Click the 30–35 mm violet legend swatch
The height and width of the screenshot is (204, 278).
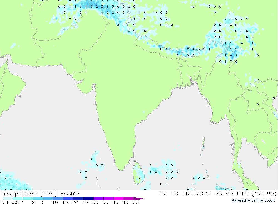click(98, 198)
